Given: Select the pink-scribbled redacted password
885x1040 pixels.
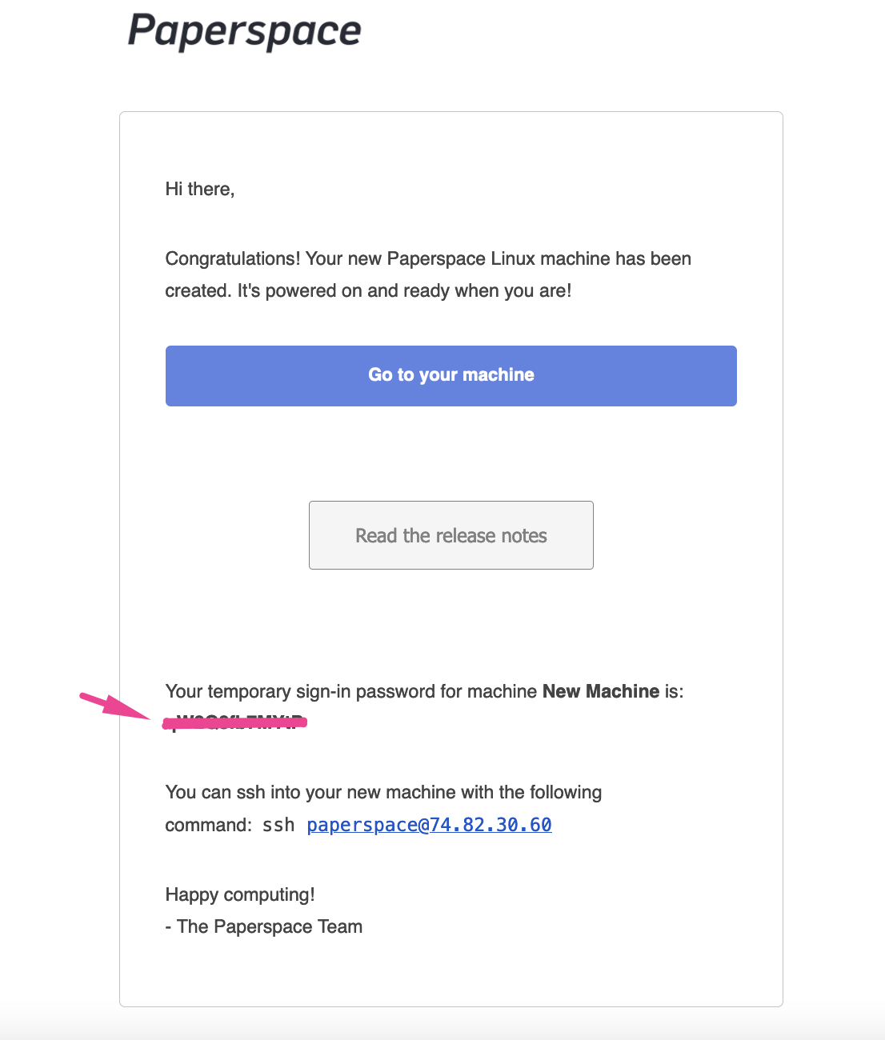Looking at the screenshot, I should 235,723.
